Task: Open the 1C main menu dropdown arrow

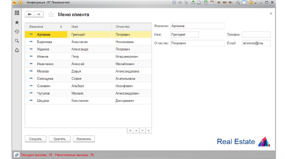Action: pos(20,2)
